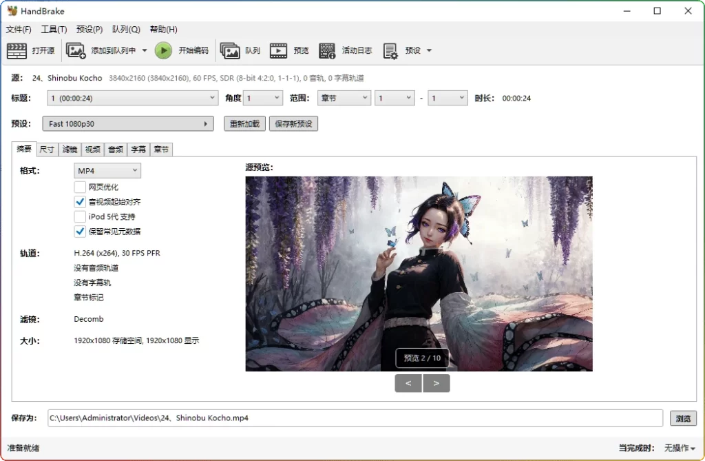
Task: Click the 保存为 output path field
Action: pyautogui.click(x=344, y=418)
